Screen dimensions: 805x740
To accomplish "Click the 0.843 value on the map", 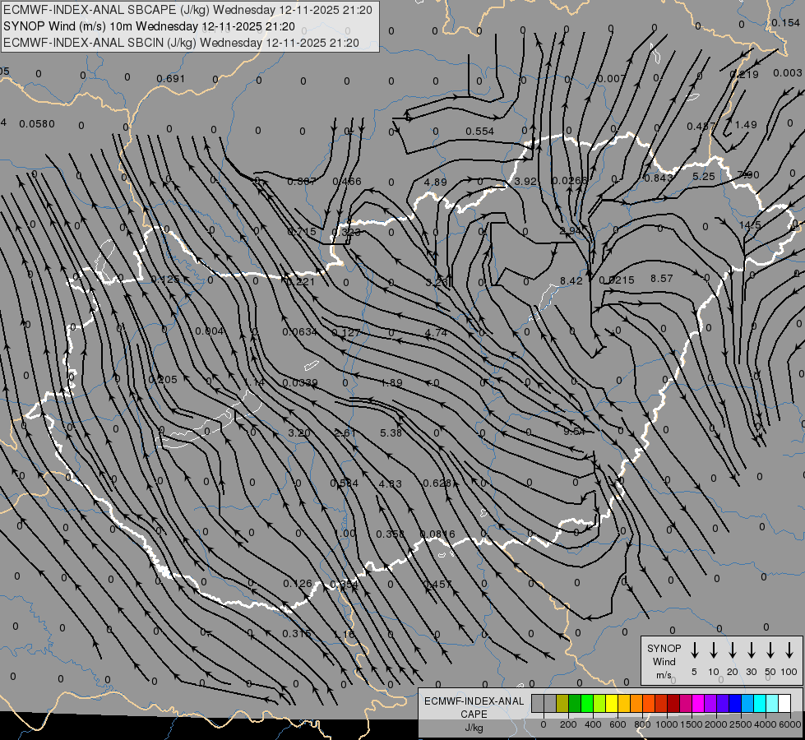I will 658,178.
